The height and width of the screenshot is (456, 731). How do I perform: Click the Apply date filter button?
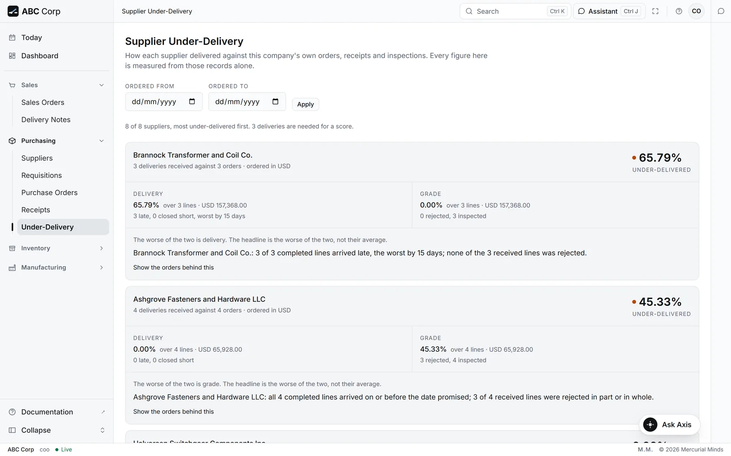(x=305, y=104)
